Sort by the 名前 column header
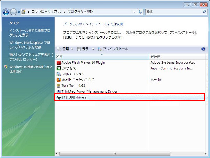This screenshot has height=158, width=210. pos(102,57)
